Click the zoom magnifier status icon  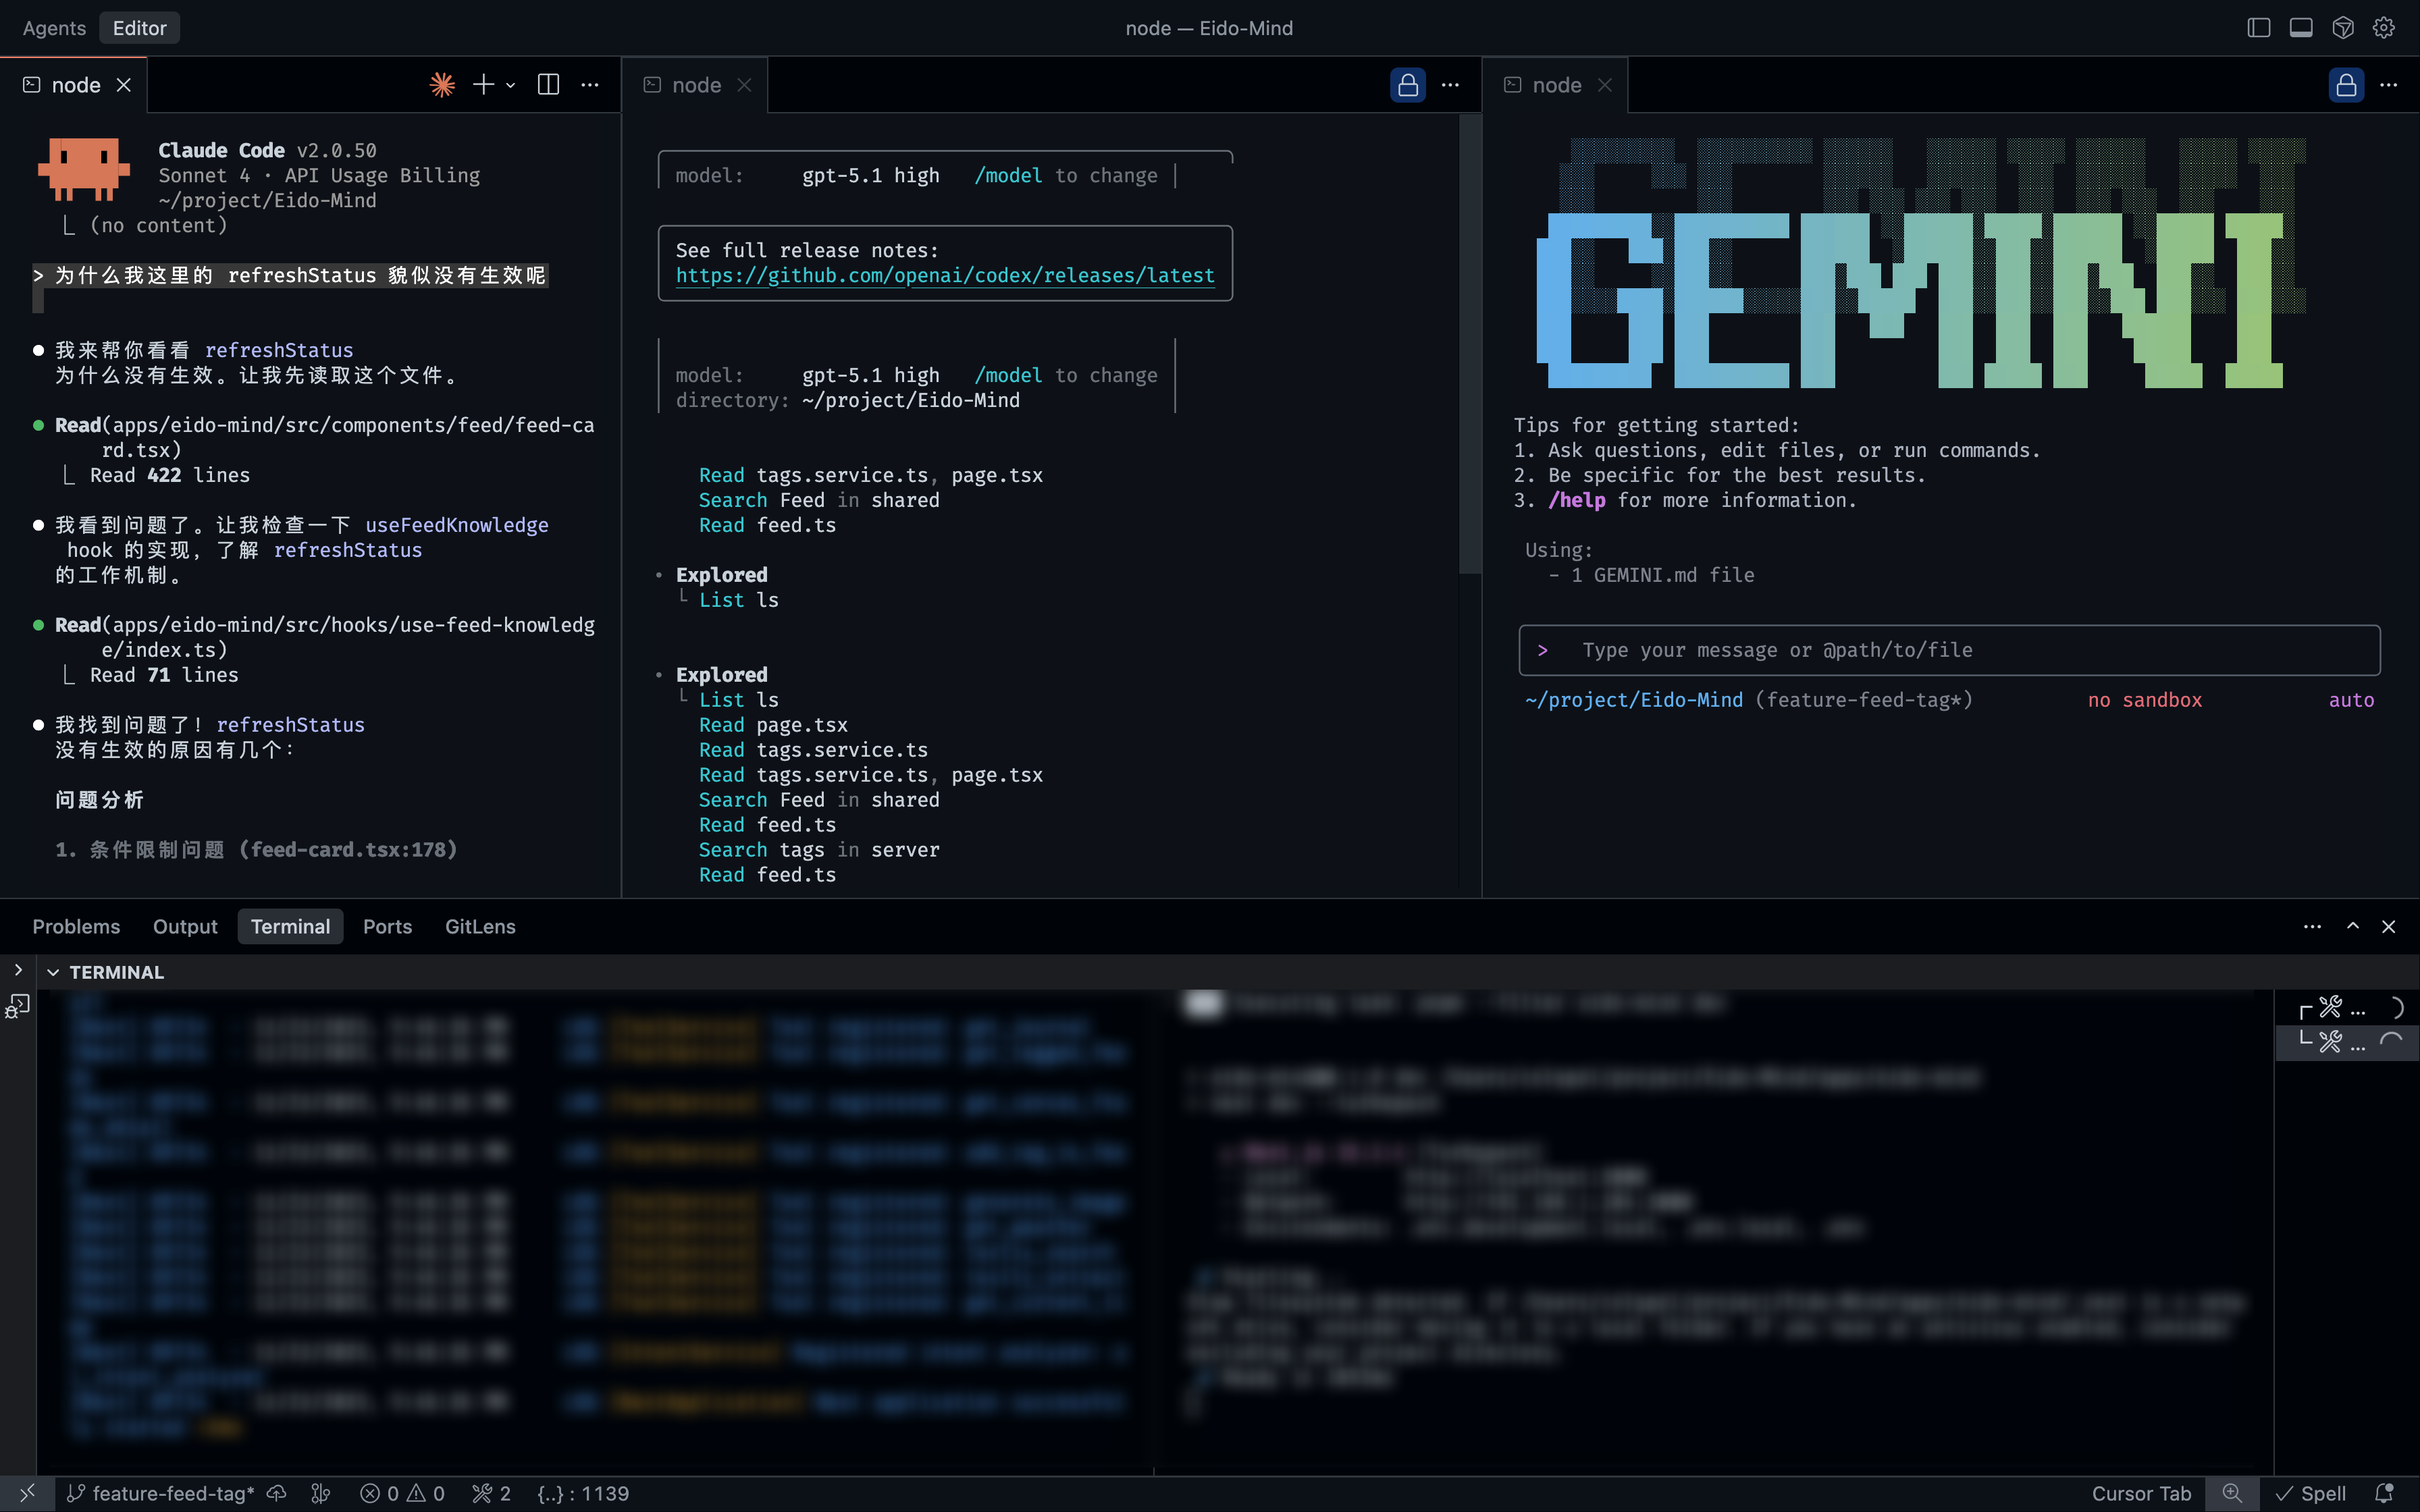point(2232,1493)
